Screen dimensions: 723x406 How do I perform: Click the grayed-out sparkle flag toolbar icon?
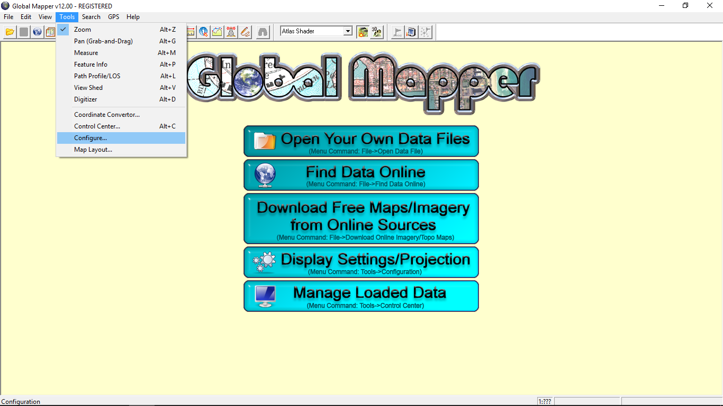(425, 32)
